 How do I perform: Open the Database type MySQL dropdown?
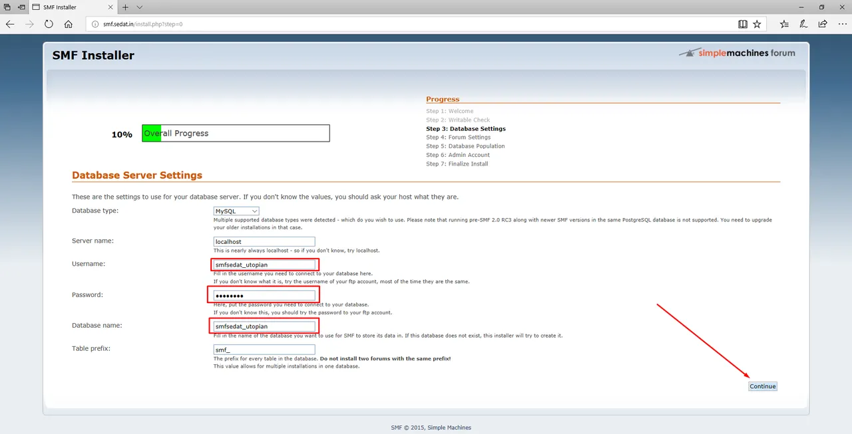click(236, 211)
